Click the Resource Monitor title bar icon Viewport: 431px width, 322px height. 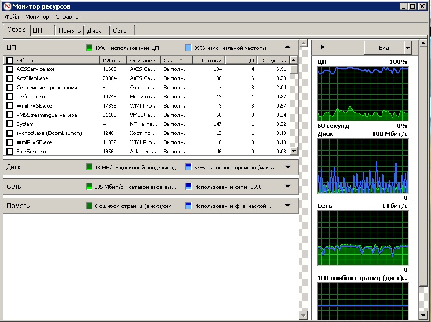[x=6, y=6]
